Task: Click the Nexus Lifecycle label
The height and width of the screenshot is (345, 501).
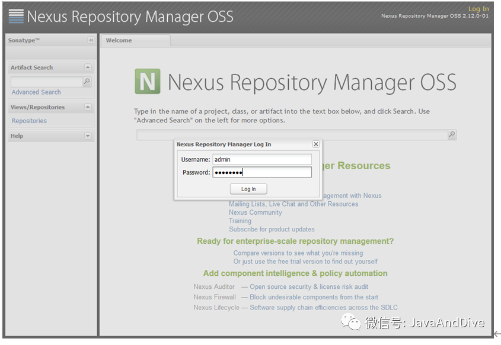Action: pos(216,307)
